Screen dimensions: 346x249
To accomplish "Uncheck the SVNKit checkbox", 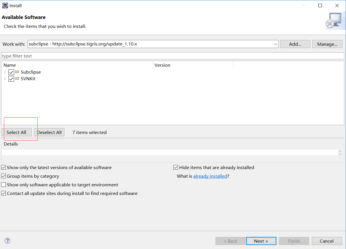I will point(11,79).
